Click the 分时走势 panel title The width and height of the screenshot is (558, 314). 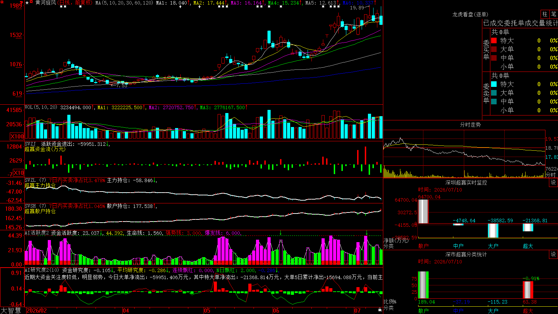pos(470,125)
